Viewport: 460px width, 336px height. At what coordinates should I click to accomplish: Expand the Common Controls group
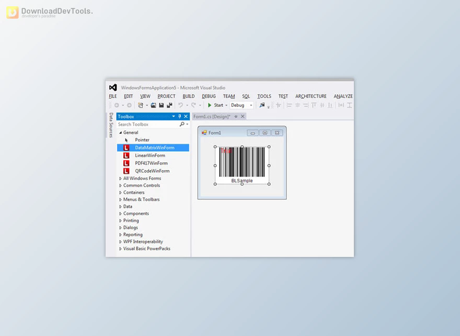coord(120,186)
